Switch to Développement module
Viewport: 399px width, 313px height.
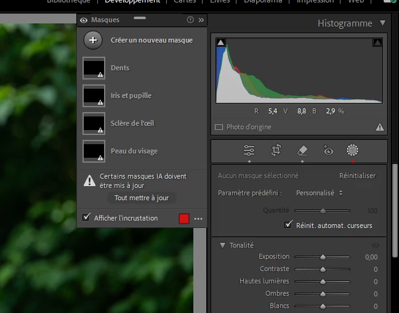click(x=132, y=1)
